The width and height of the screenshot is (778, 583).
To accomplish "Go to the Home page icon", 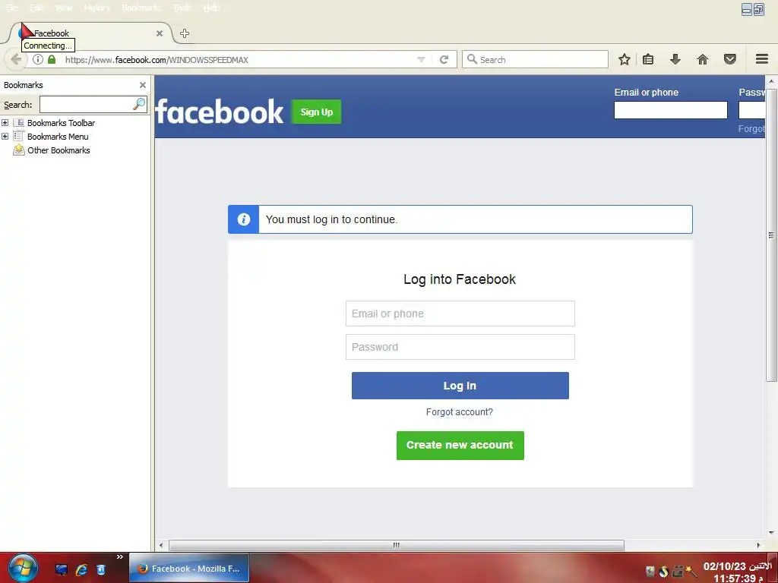I will coord(703,59).
